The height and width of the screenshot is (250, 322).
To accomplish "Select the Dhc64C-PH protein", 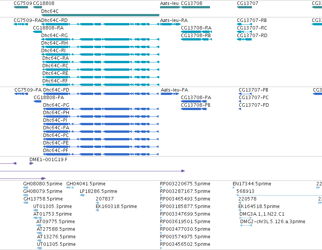I will 101,116.
